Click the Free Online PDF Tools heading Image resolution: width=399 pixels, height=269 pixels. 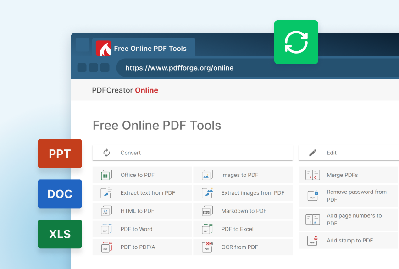click(157, 126)
